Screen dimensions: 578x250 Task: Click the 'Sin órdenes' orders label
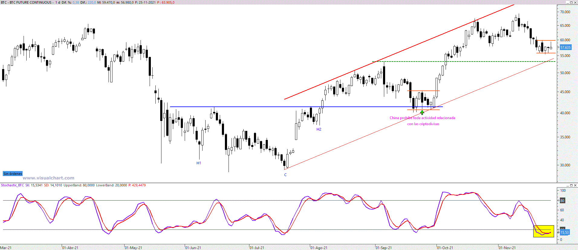pyautogui.click(x=13, y=174)
